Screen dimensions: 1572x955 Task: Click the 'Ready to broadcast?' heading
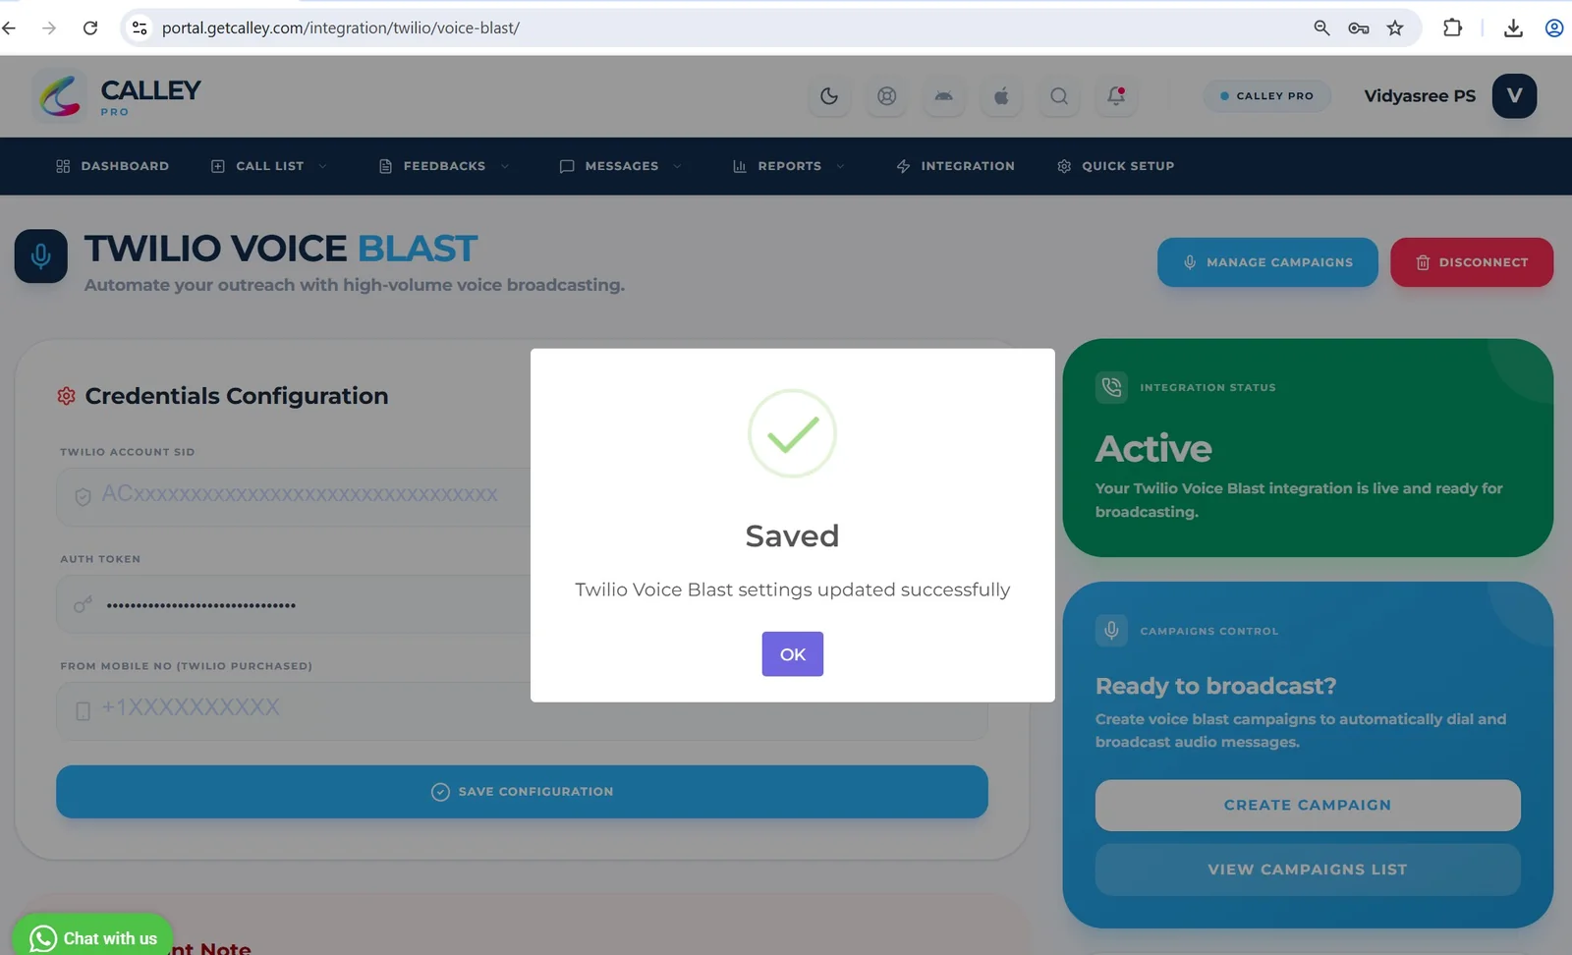(1215, 686)
